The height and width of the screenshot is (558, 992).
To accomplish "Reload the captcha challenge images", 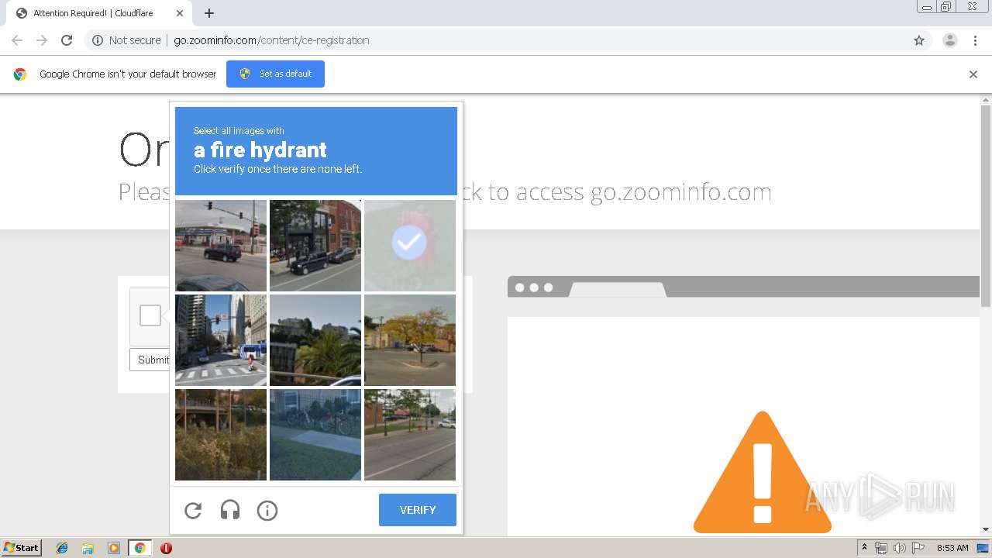I will point(193,510).
